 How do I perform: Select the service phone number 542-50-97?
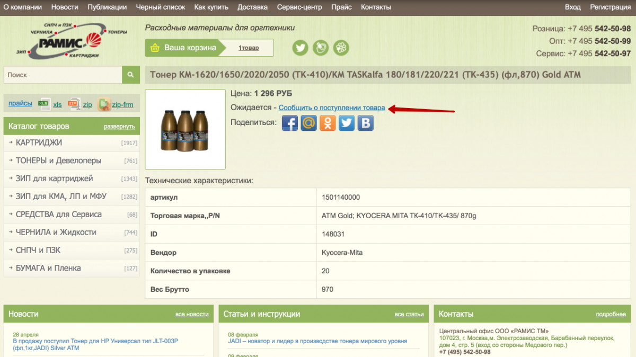[613, 53]
